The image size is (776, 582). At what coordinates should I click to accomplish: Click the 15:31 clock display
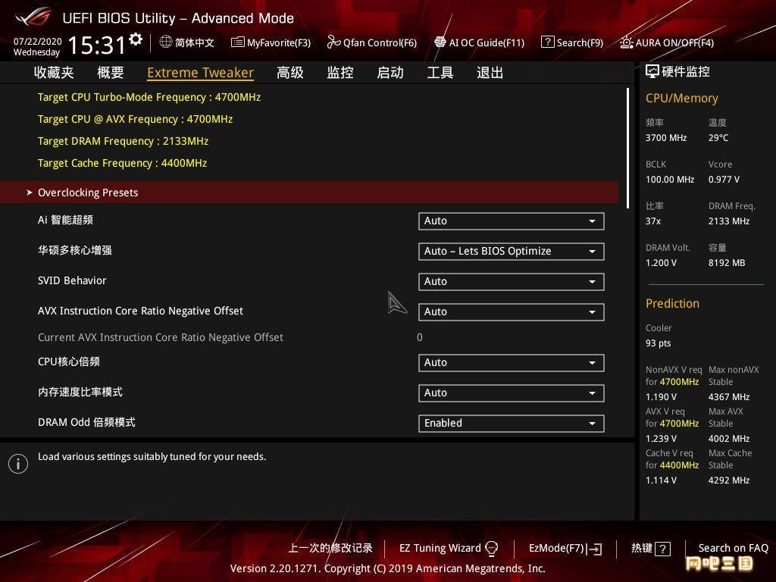pos(96,45)
